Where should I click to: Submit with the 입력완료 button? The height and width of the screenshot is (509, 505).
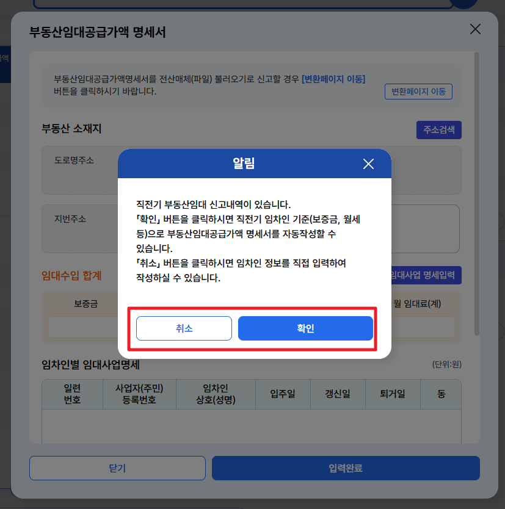[x=346, y=467]
